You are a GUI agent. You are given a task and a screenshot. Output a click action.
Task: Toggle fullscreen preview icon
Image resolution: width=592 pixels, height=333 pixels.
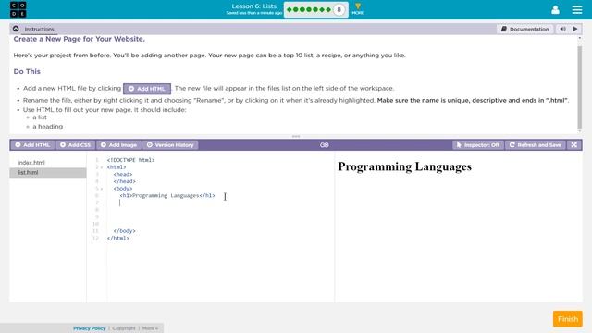pyautogui.click(x=574, y=145)
